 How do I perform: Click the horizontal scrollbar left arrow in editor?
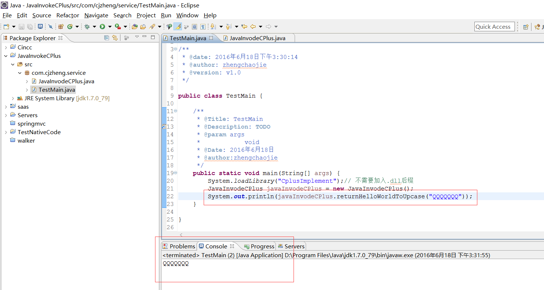click(181, 235)
